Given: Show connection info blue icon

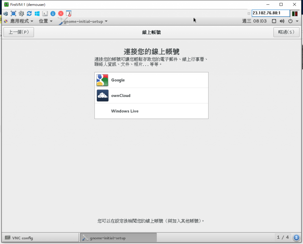Looking at the screenshot, I should point(53,14).
